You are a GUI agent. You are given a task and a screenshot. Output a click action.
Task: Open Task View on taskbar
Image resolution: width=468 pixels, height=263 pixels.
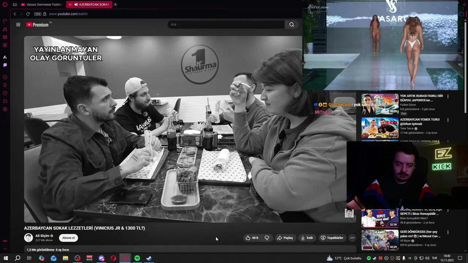click(29, 258)
